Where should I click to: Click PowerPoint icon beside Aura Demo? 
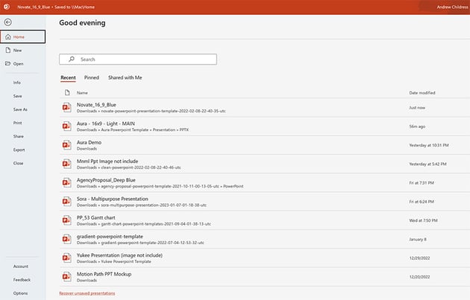pyautogui.click(x=66, y=144)
